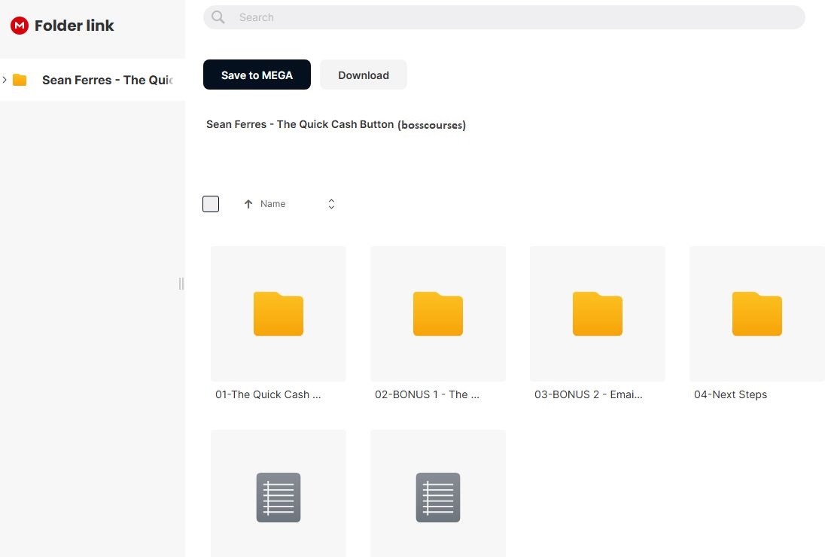Click the MEGA logo icon
The height and width of the screenshot is (557, 831).
19,26
